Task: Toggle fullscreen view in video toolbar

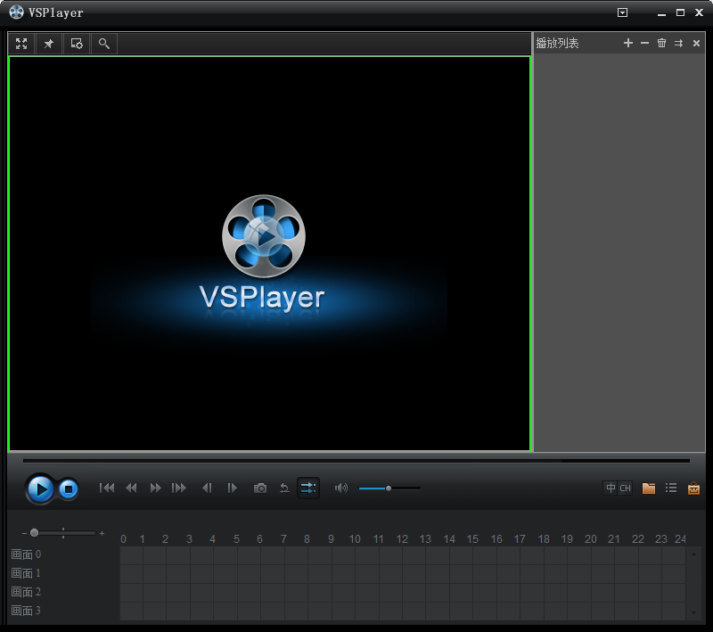Action: [x=21, y=44]
